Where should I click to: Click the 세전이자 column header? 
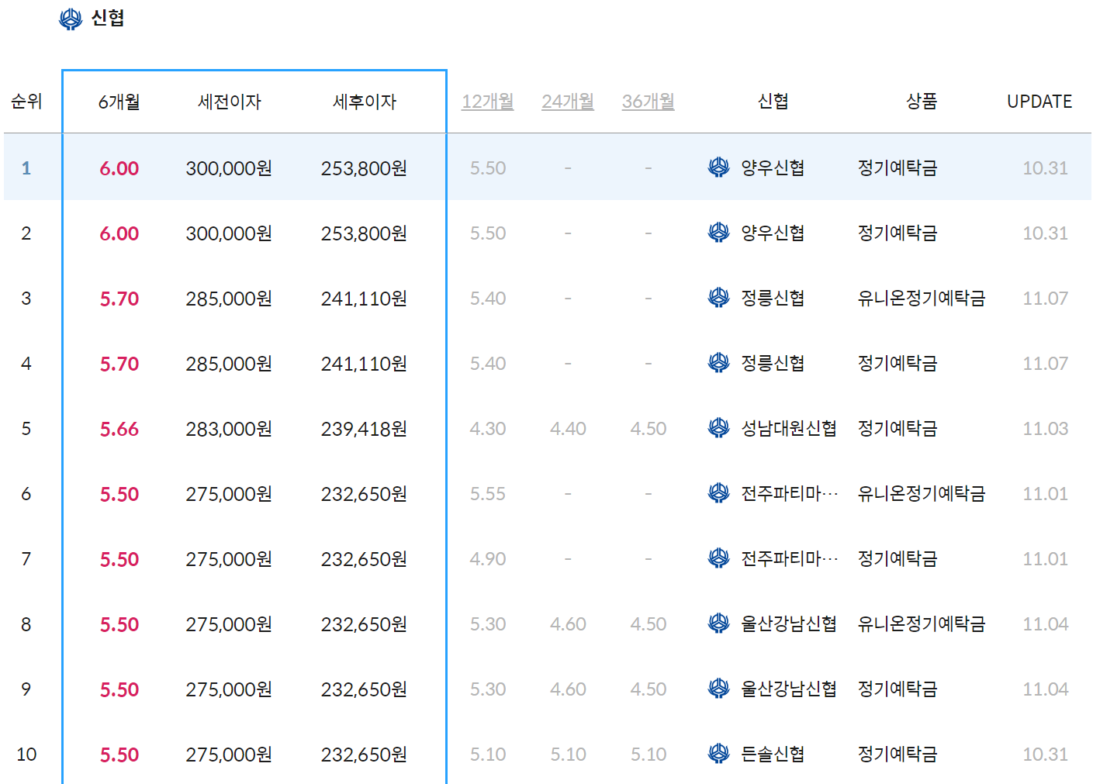[230, 102]
